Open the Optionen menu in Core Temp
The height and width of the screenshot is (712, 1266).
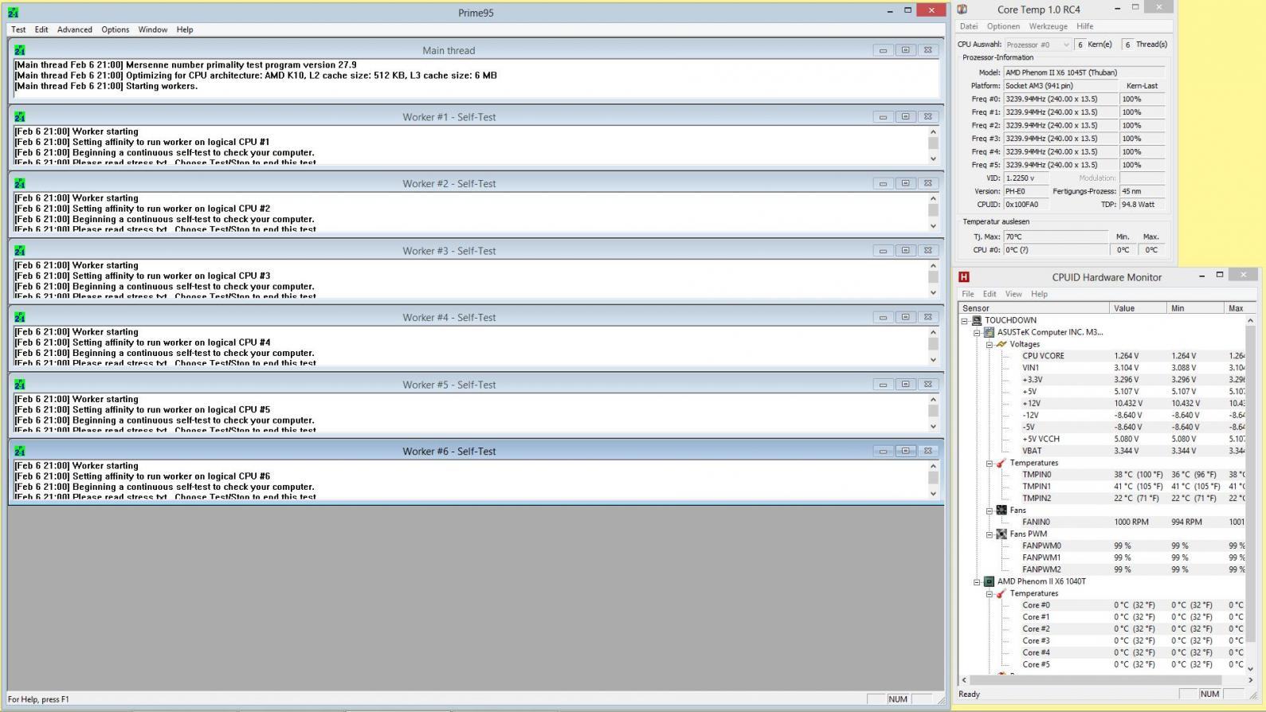coord(1003,26)
